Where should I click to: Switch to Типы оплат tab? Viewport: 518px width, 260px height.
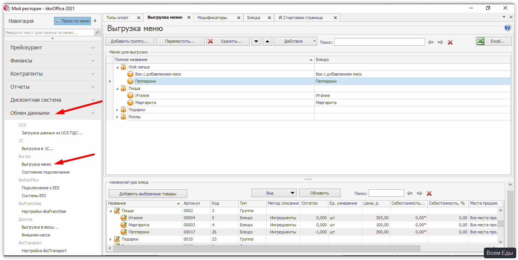118,18
